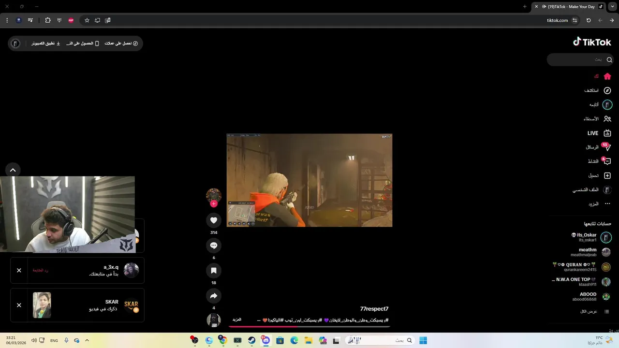Click the install app icon in address bar
619x348 pixels.
coord(97,20)
